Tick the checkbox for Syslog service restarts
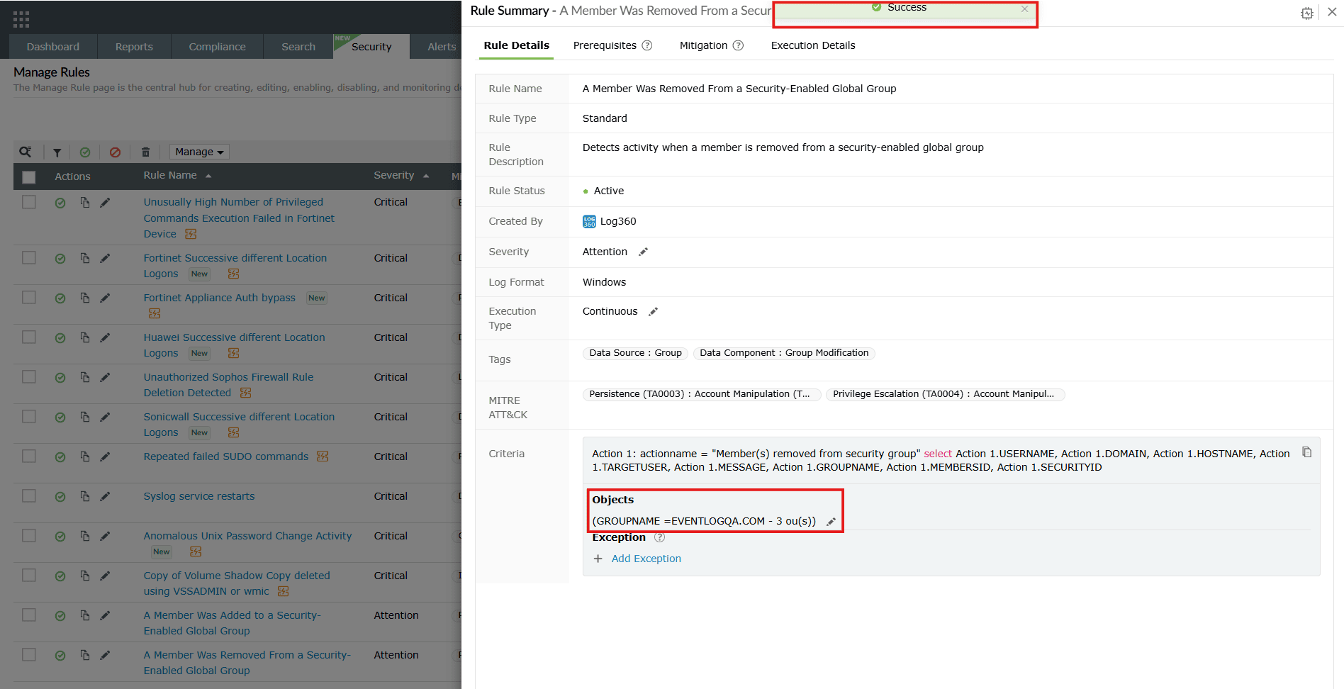The width and height of the screenshot is (1344, 689). tap(29, 497)
